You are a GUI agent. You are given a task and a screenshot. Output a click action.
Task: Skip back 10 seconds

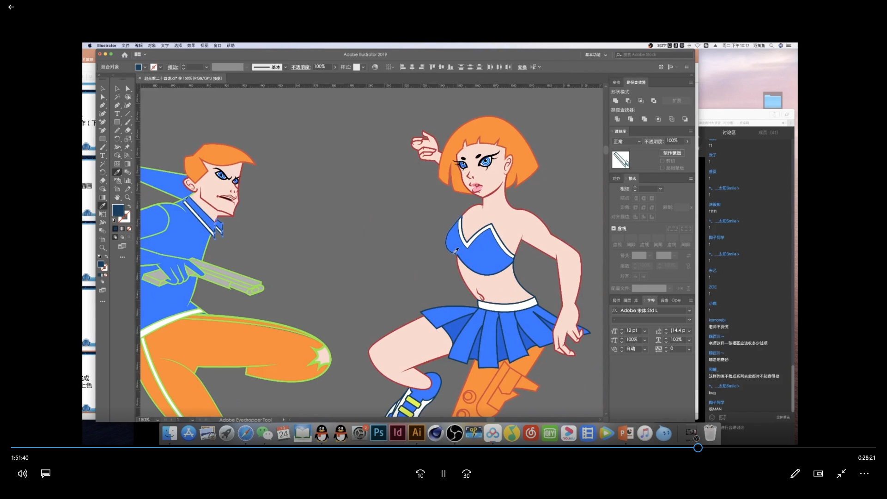click(x=420, y=474)
